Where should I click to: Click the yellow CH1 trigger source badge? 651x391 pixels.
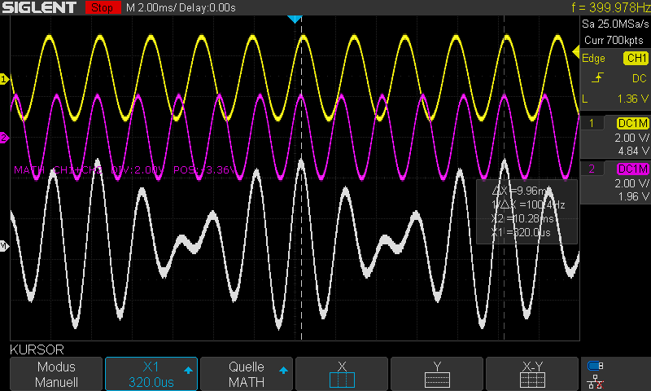pyautogui.click(x=636, y=58)
